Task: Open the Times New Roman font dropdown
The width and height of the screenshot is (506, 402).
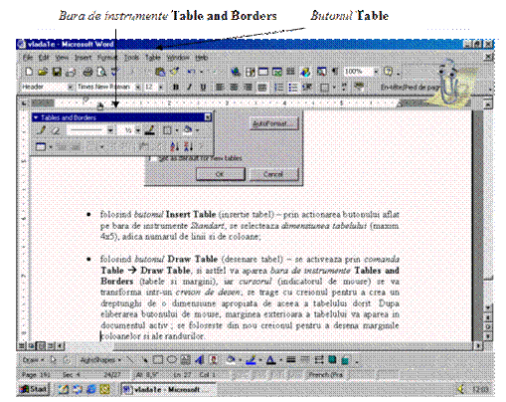Action: point(138,87)
